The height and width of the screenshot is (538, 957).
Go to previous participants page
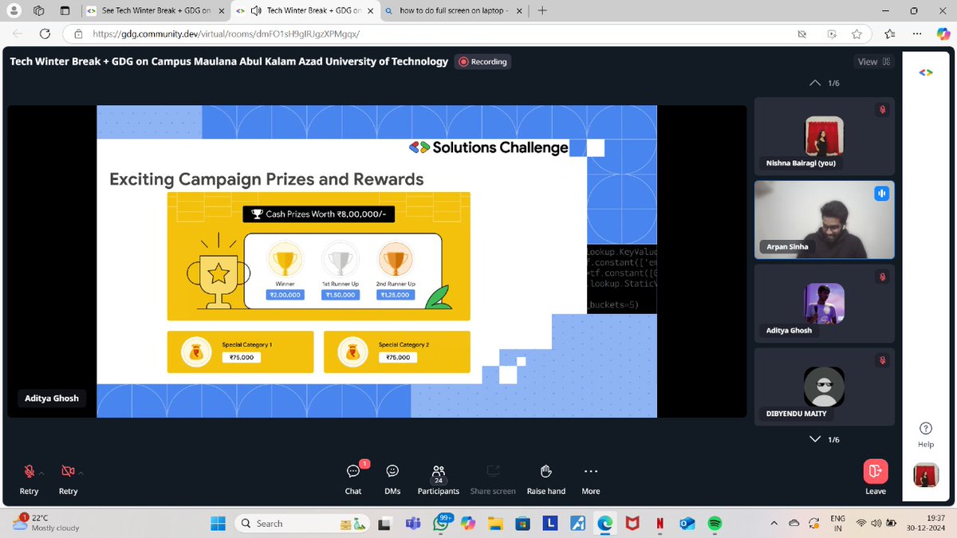[814, 83]
